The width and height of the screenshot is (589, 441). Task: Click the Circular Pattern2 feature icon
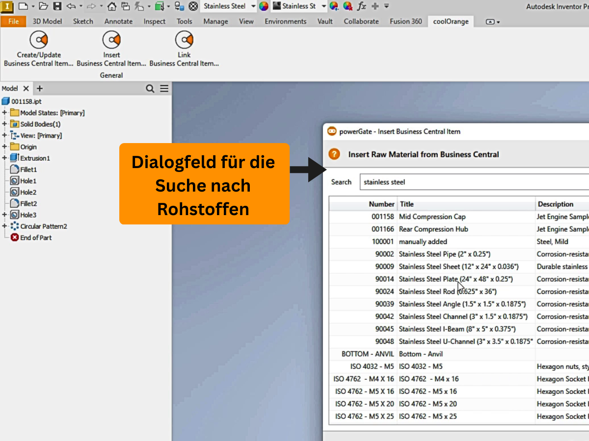15,226
